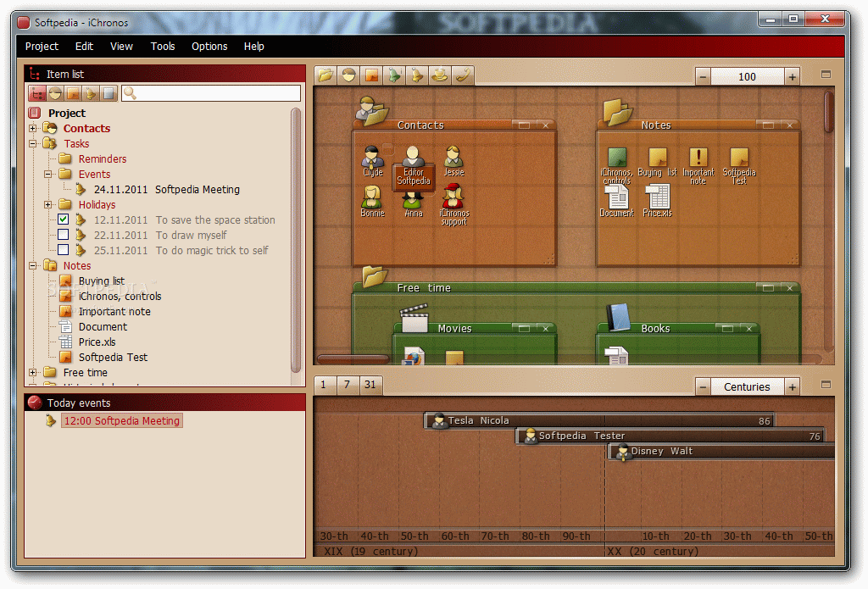Select the Clyde contact icon

point(373,160)
